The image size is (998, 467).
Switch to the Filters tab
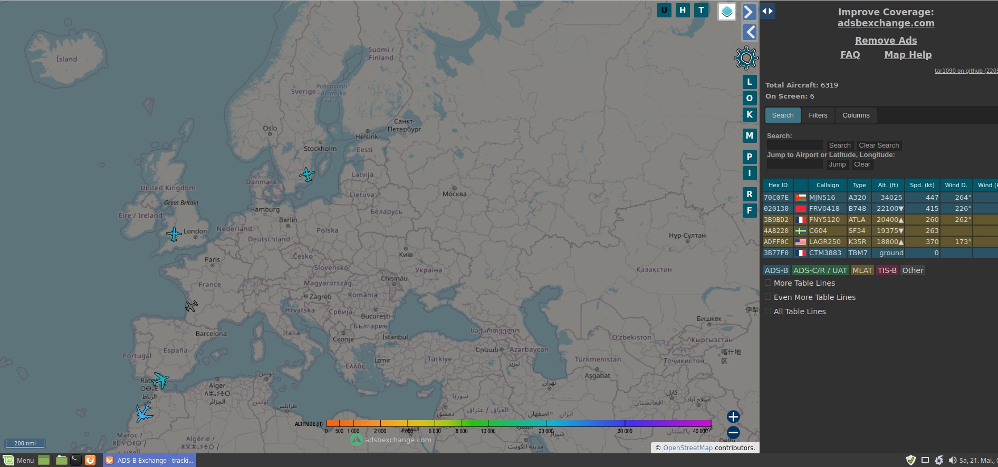pyautogui.click(x=818, y=115)
